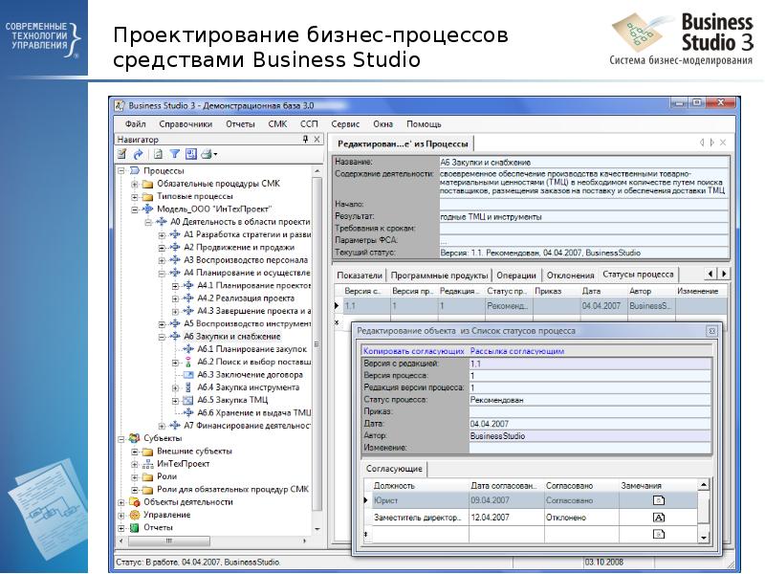Open the Сервис menu

coord(345,124)
